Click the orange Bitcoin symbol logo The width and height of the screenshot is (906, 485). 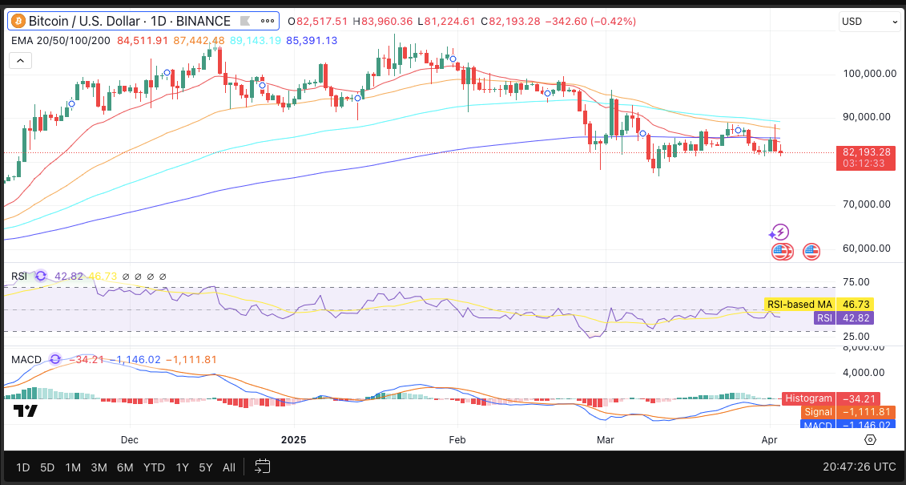pos(18,22)
